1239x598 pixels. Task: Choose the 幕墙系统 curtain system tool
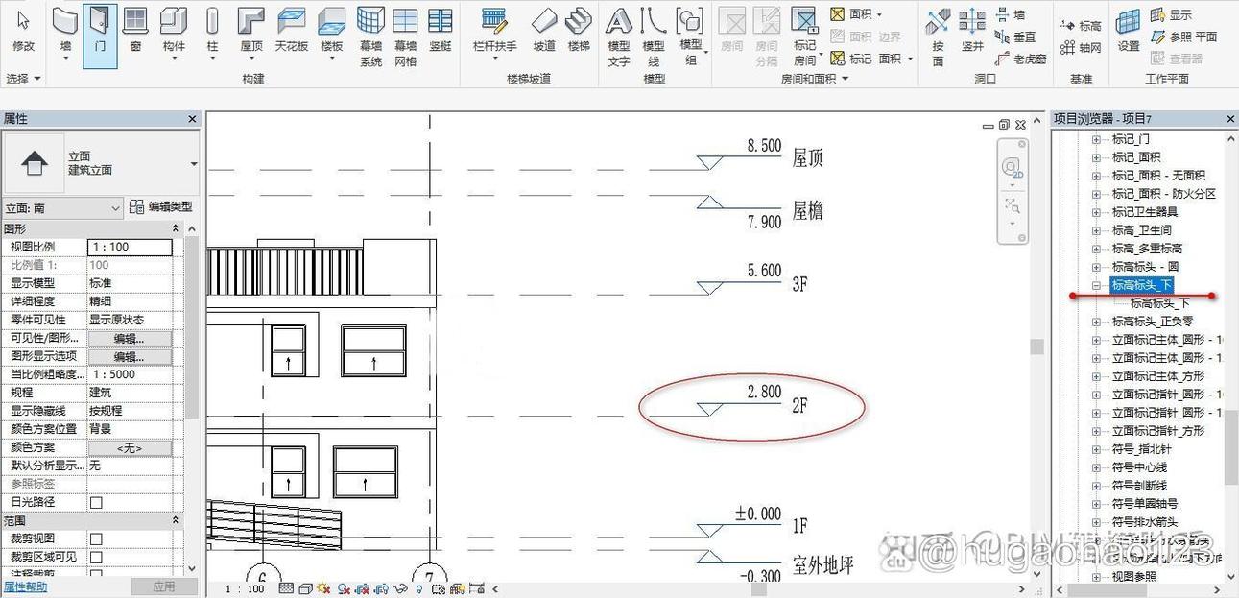point(371,36)
